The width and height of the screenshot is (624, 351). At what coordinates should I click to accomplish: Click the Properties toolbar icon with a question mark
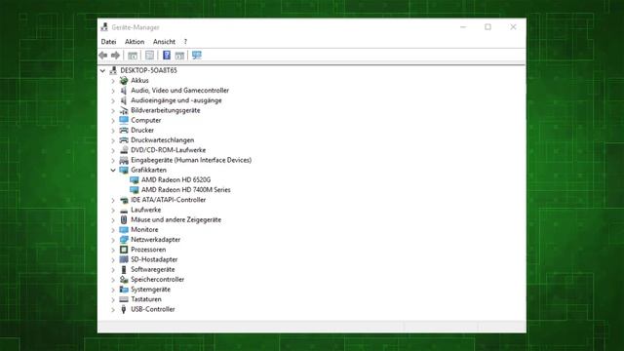167,56
